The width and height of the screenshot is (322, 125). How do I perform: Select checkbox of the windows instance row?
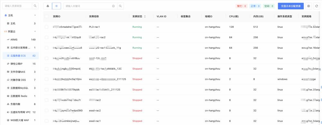(x=47, y=79)
